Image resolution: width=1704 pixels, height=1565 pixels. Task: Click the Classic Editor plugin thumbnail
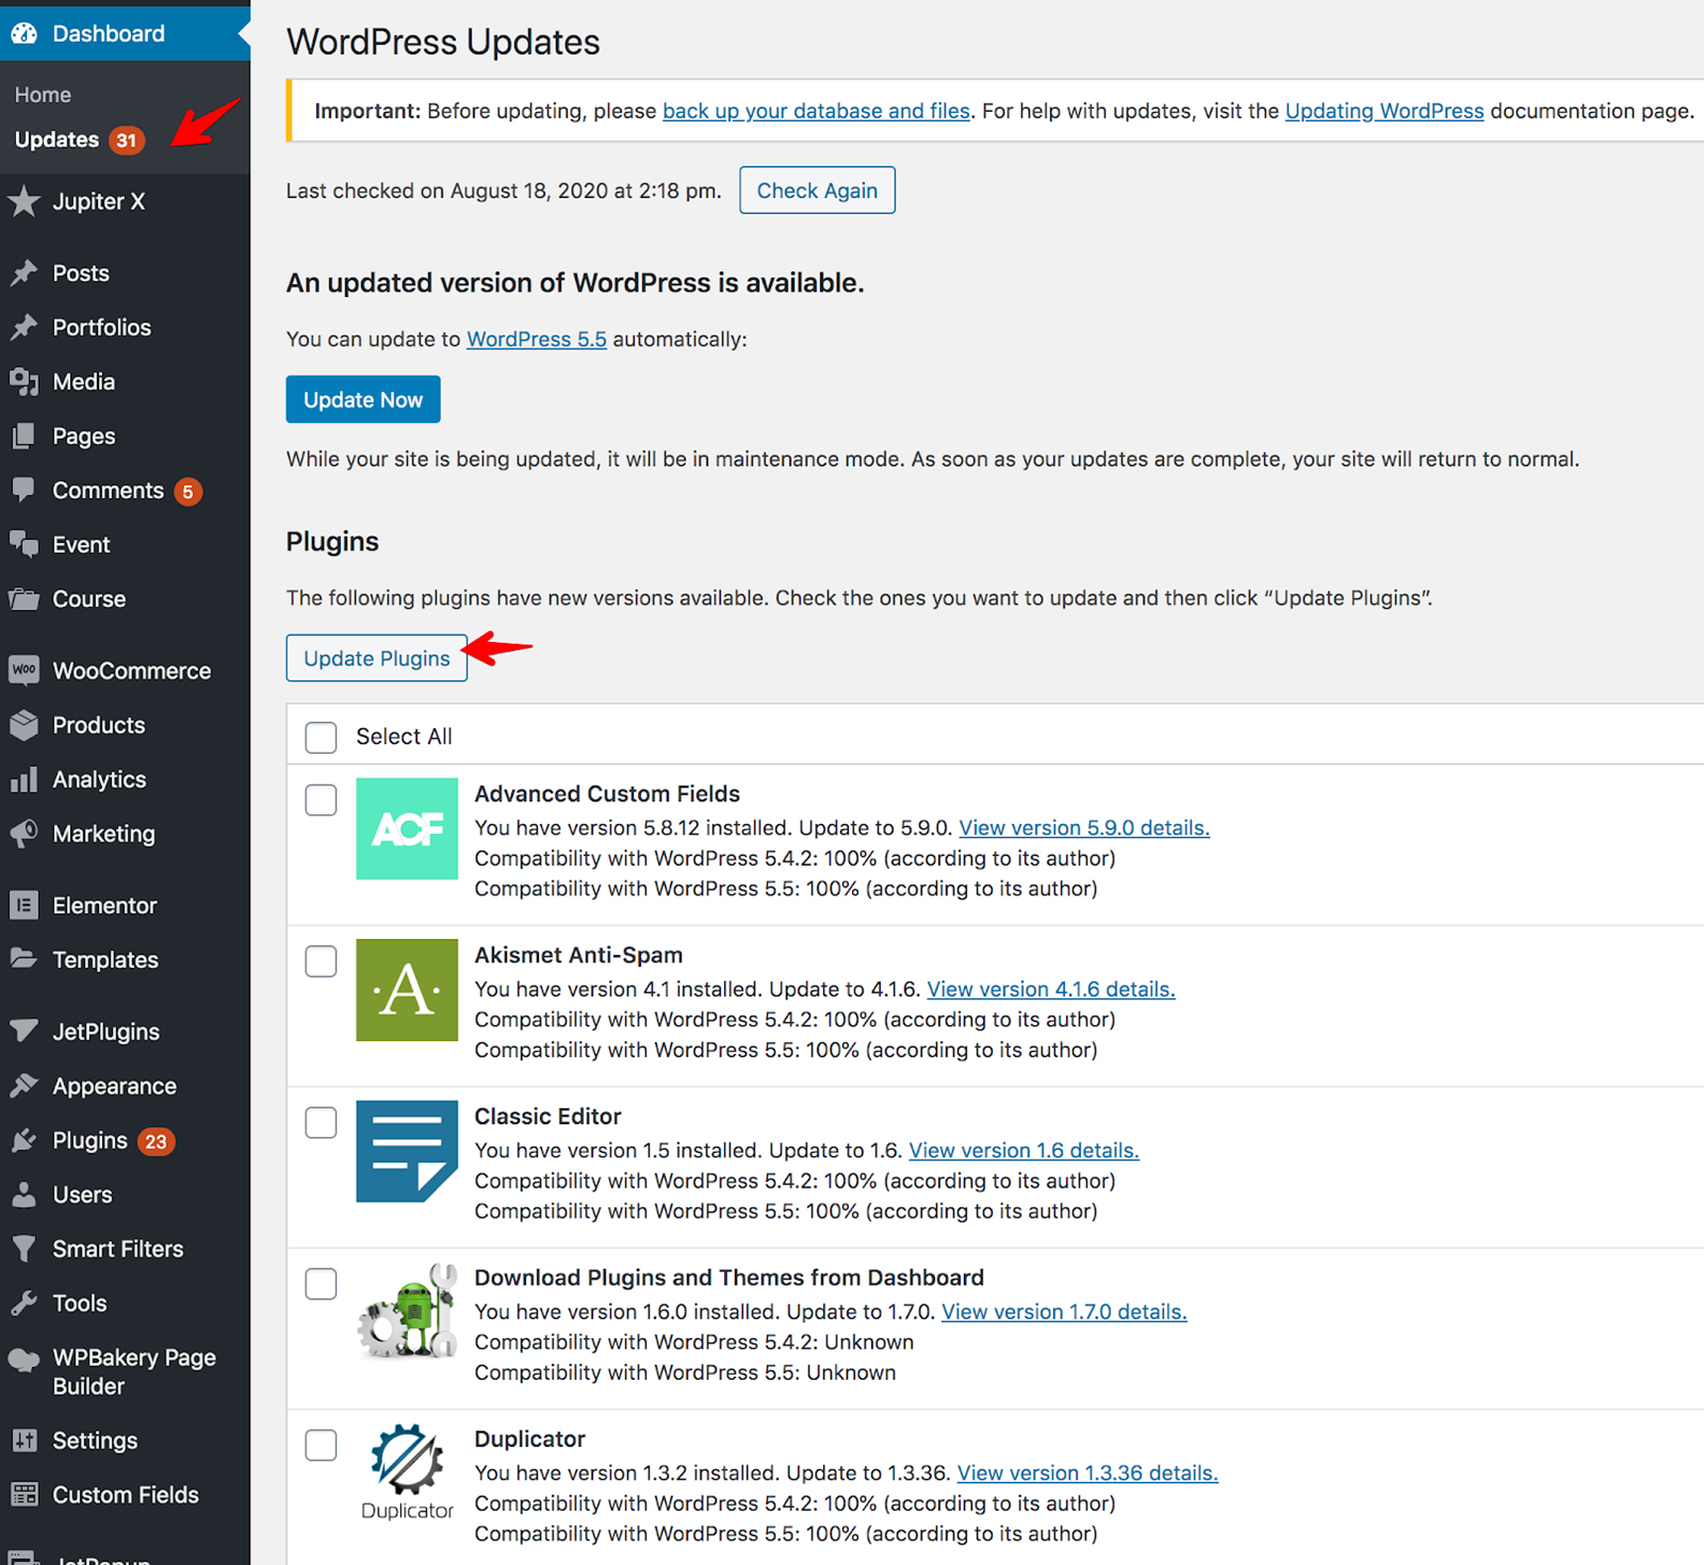pyautogui.click(x=407, y=1152)
